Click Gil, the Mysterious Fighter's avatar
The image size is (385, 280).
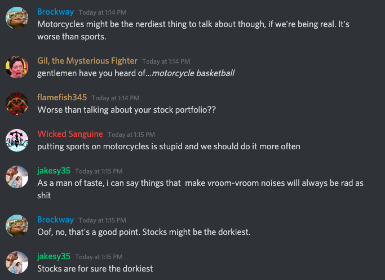17,67
